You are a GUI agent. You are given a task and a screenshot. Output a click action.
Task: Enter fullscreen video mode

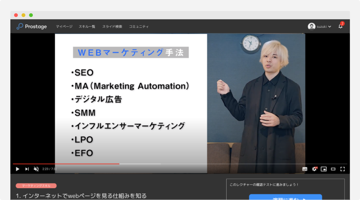(x=342, y=169)
